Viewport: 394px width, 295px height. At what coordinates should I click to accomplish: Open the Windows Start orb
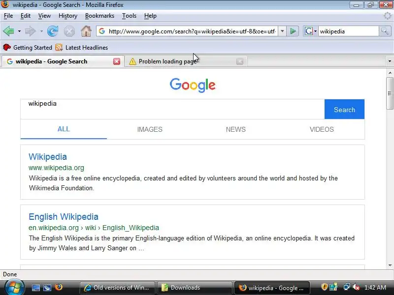coord(14,288)
